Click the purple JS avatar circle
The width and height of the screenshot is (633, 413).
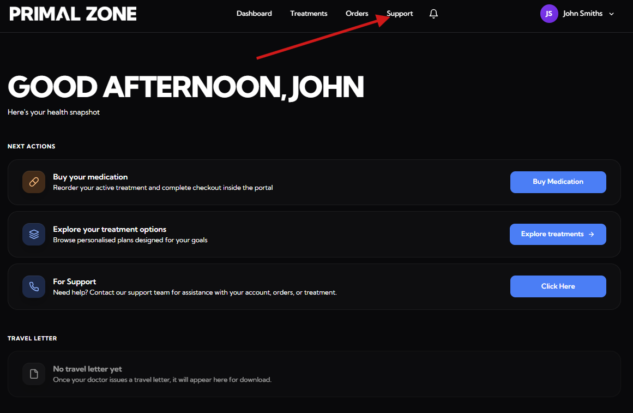(548, 14)
